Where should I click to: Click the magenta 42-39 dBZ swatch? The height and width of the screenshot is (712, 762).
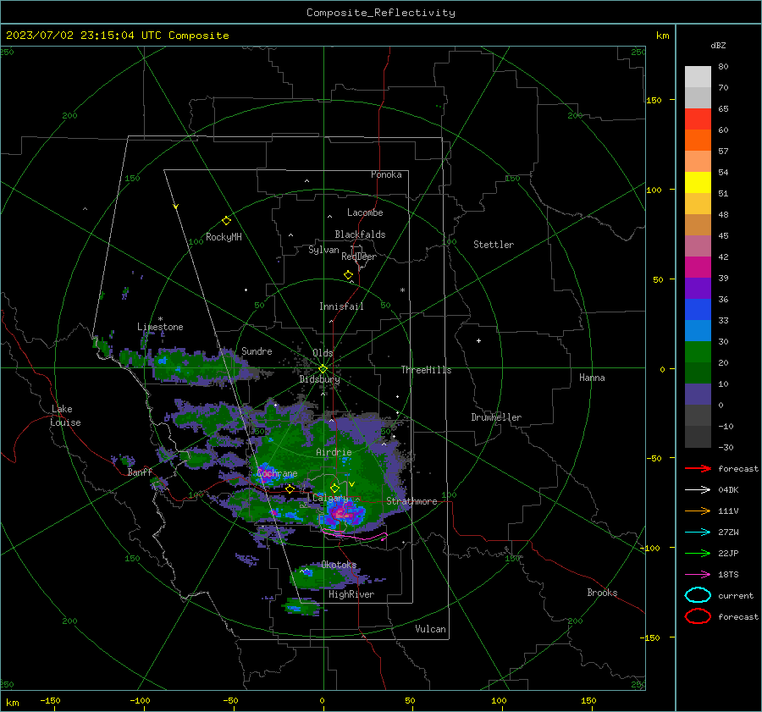point(698,267)
